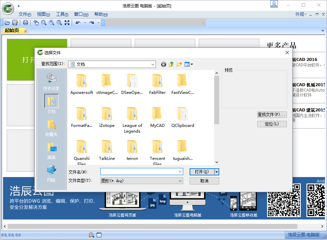Click the zoom-in magnifier icon
The image size is (327, 240).
point(52,23)
